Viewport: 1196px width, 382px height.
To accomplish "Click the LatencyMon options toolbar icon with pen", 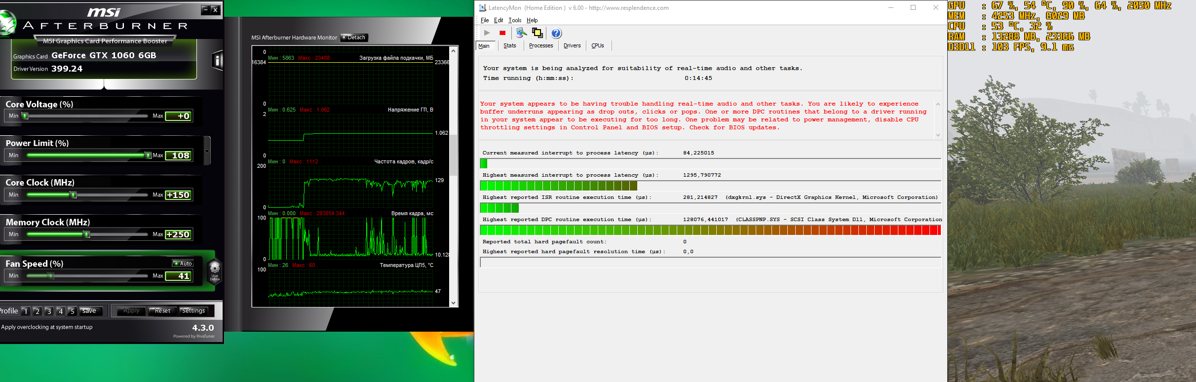I will click(521, 33).
